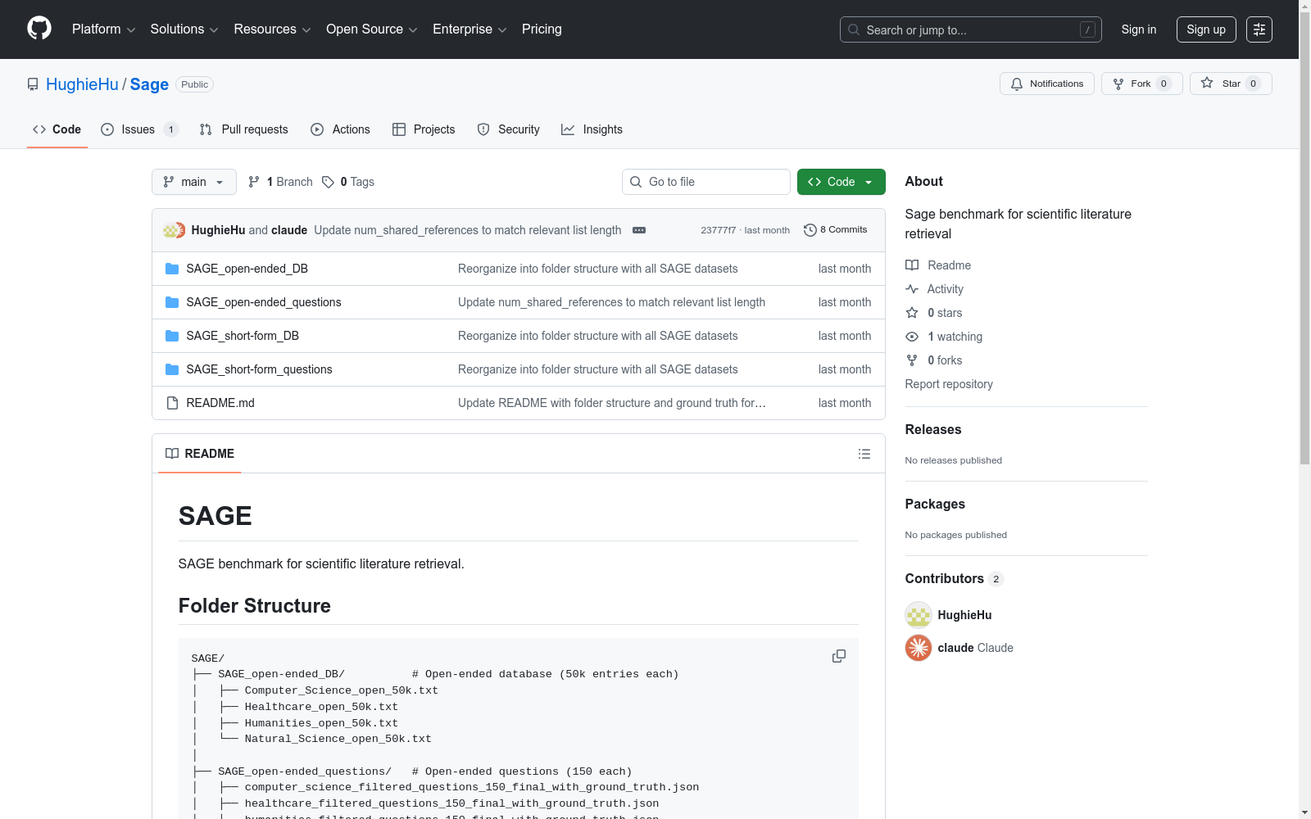Go to the Security tab
Image resolution: width=1311 pixels, height=819 pixels.
(x=509, y=129)
